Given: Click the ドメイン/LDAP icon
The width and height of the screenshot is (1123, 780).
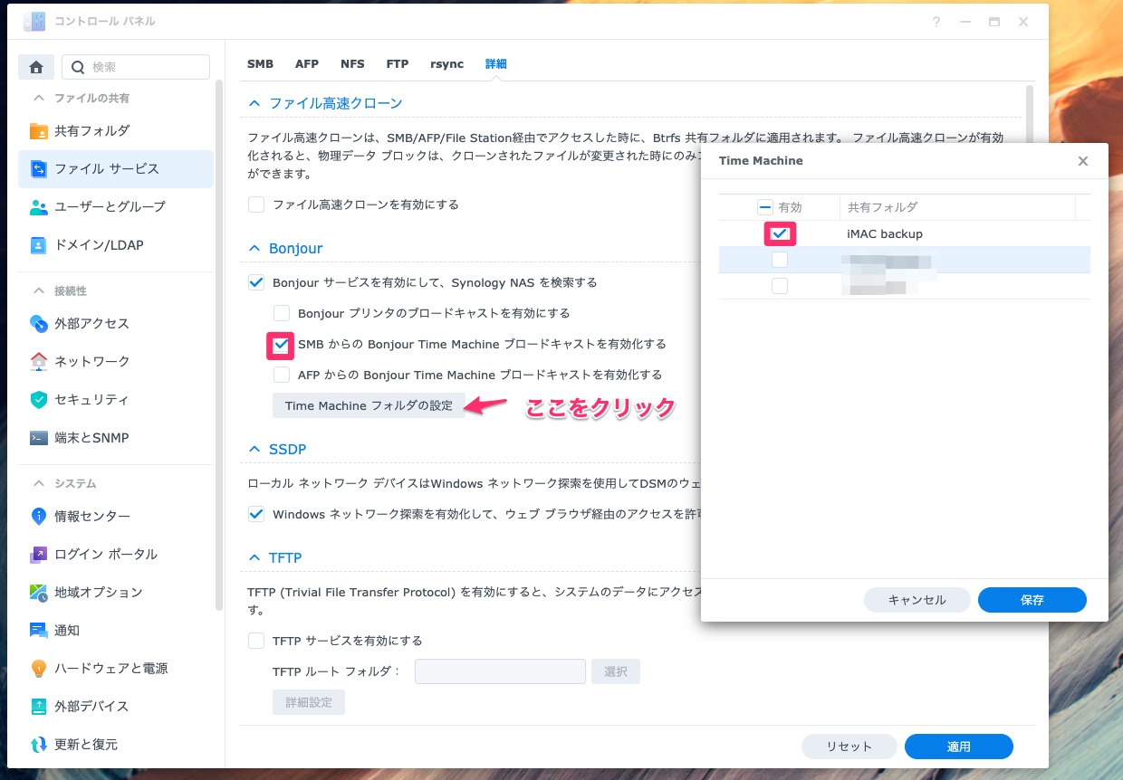Looking at the screenshot, I should [39, 244].
